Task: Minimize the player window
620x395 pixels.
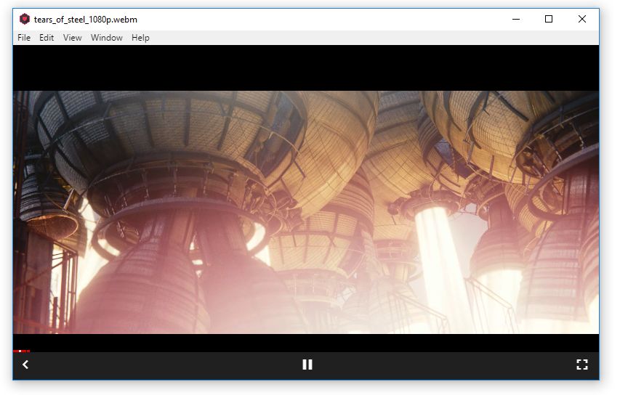Action: 516,19
